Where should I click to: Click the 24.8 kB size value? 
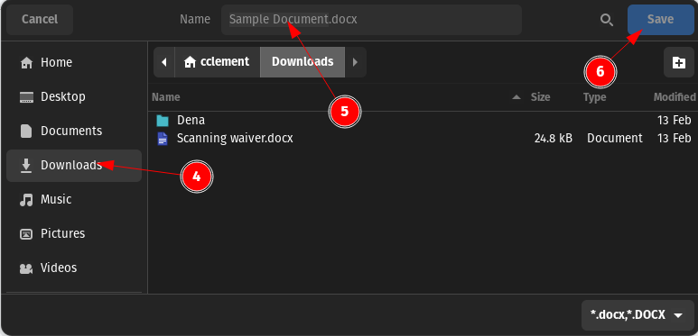tap(554, 139)
